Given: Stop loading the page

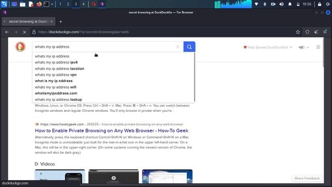Looking at the screenshot, I should [24, 32].
